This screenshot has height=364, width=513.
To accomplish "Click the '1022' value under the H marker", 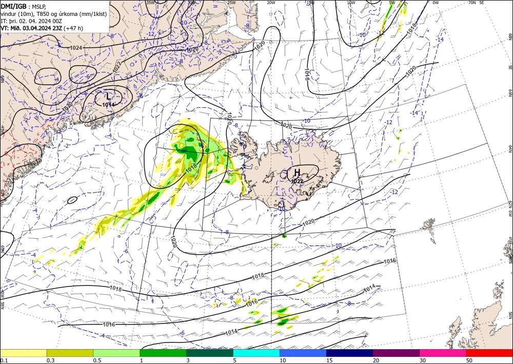I will tap(297, 181).
